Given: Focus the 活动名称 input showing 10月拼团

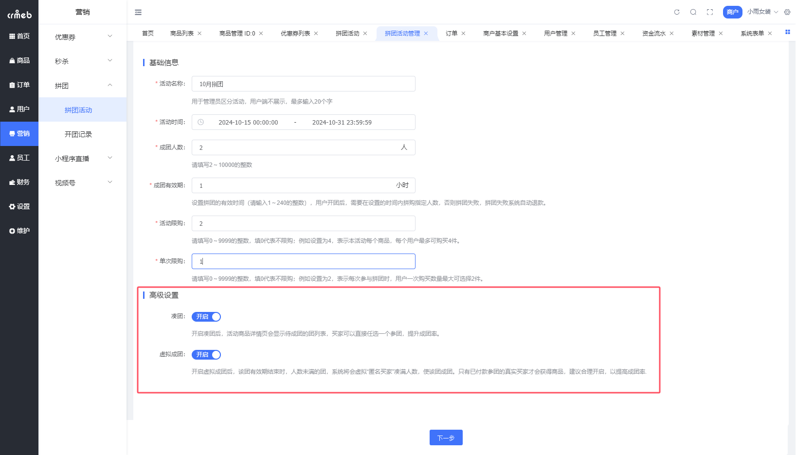Looking at the screenshot, I should [303, 83].
